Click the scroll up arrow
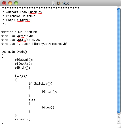 (119, 117)
